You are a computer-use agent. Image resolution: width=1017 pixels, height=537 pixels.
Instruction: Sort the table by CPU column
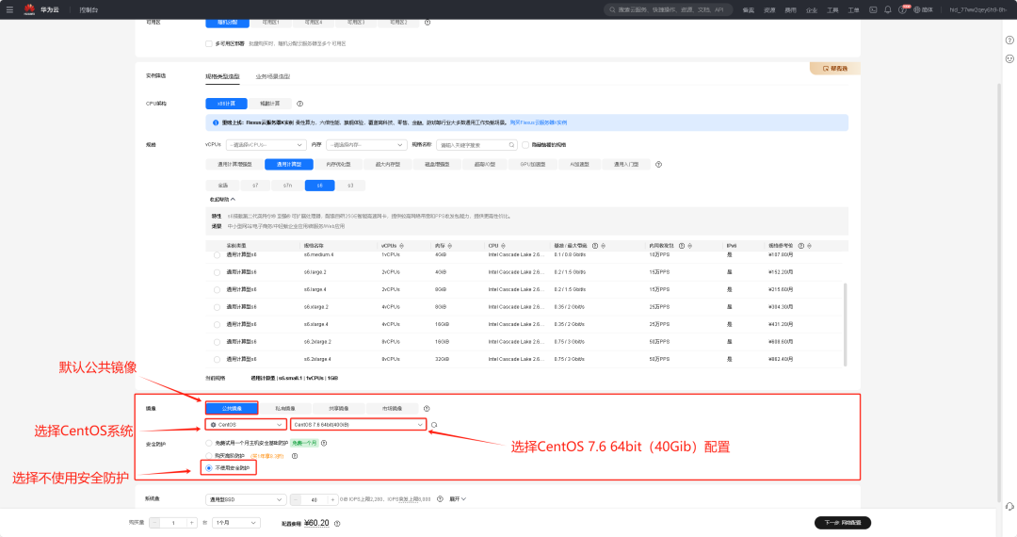click(503, 246)
